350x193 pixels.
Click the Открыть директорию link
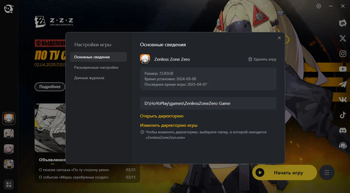[162, 116]
